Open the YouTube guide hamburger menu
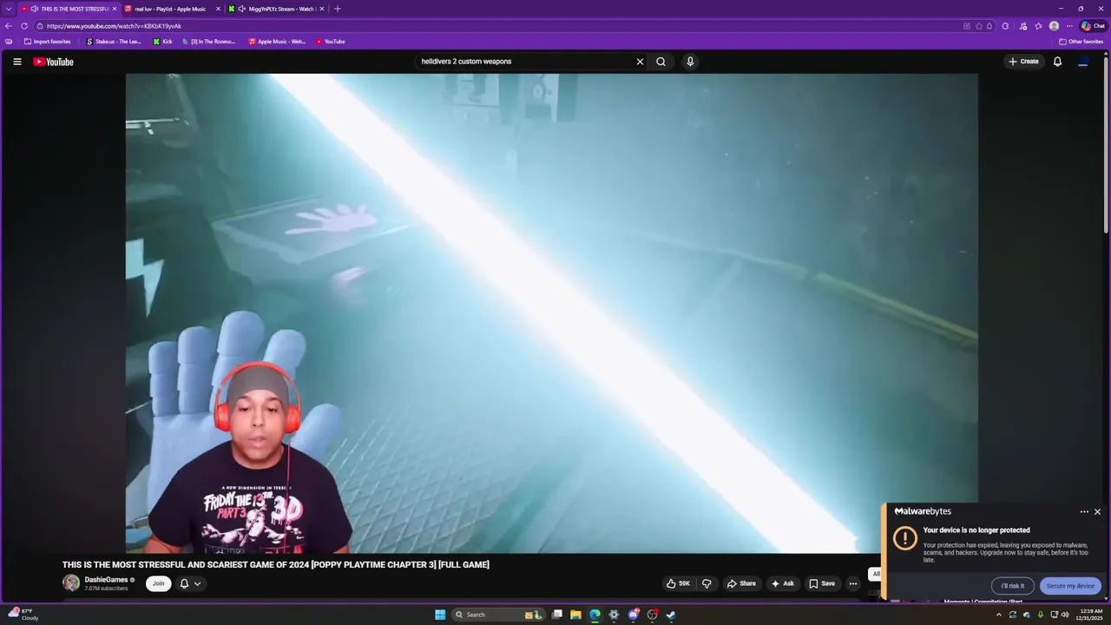The image size is (1111, 625). click(x=16, y=62)
